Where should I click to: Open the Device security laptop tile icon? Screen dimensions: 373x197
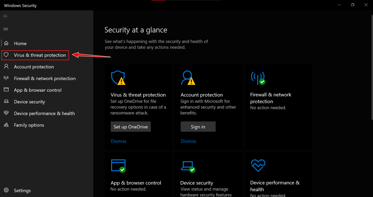pos(187,166)
